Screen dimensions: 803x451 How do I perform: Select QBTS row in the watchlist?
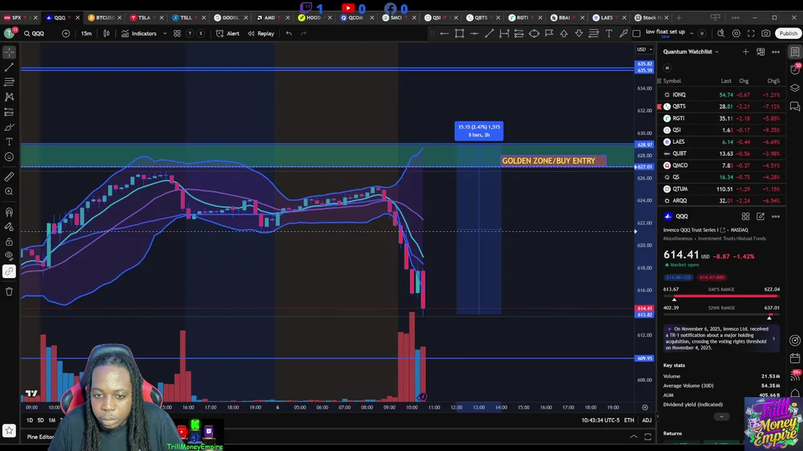click(720, 106)
